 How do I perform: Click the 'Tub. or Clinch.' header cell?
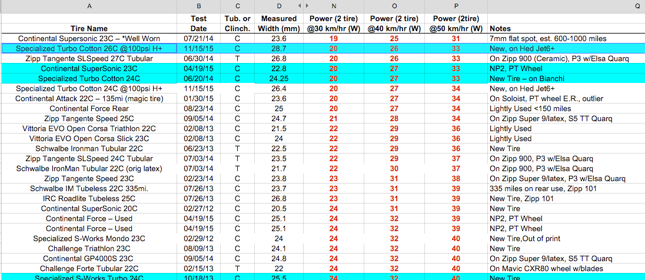pyautogui.click(x=237, y=24)
